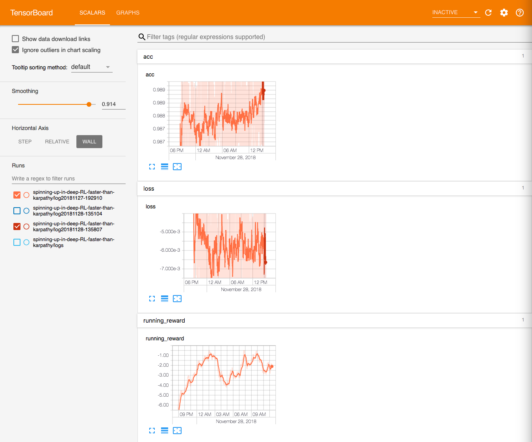
Task: Collapse the running_reward section header
Action: pyautogui.click(x=164, y=321)
